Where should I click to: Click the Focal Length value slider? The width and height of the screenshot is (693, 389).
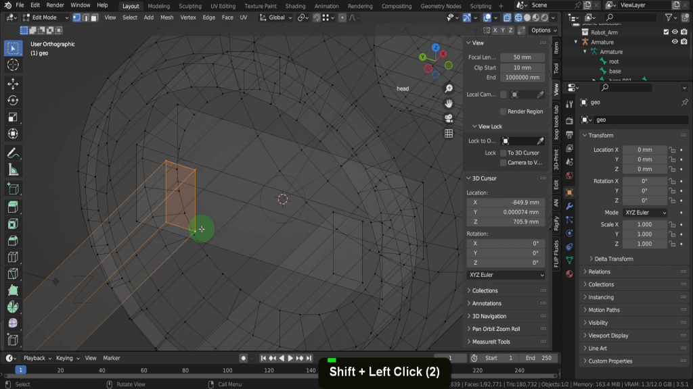click(523, 57)
